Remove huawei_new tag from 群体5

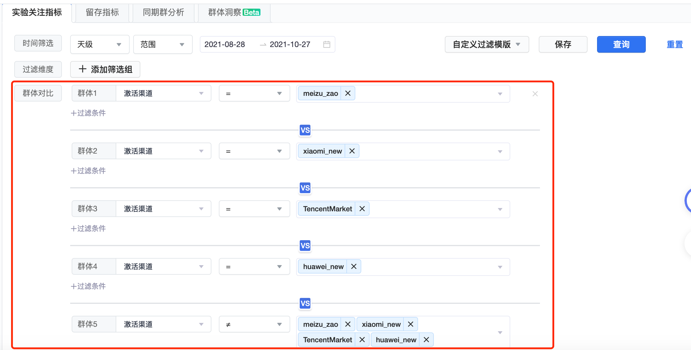tap(426, 340)
